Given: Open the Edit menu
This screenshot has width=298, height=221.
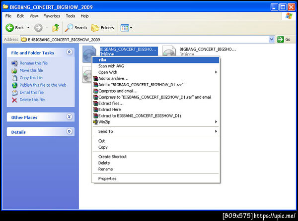Looking at the screenshot, I should coord(20,16).
